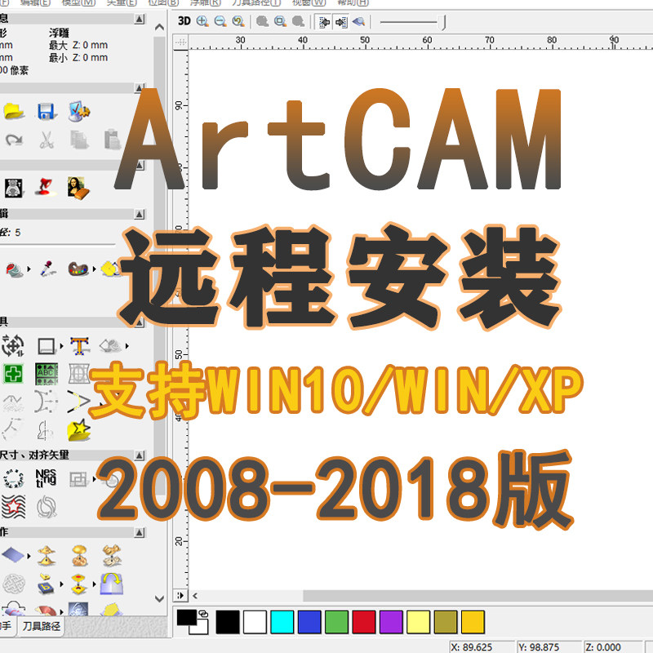Click the green cross vector doctor icon
The image size is (653, 653).
(x=13, y=374)
